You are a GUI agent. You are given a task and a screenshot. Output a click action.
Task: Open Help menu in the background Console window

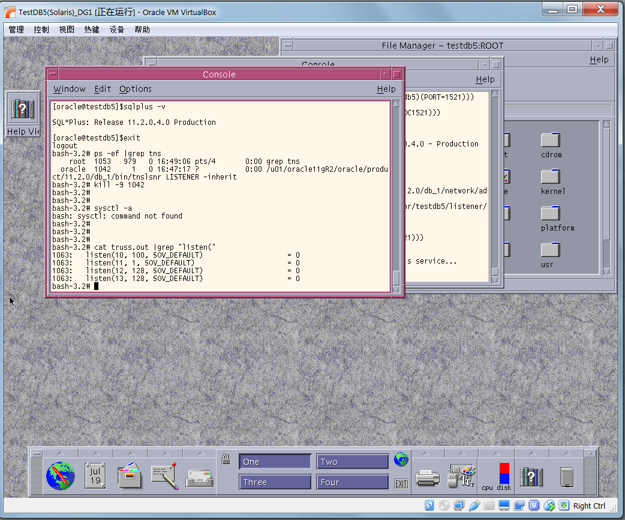(485, 79)
